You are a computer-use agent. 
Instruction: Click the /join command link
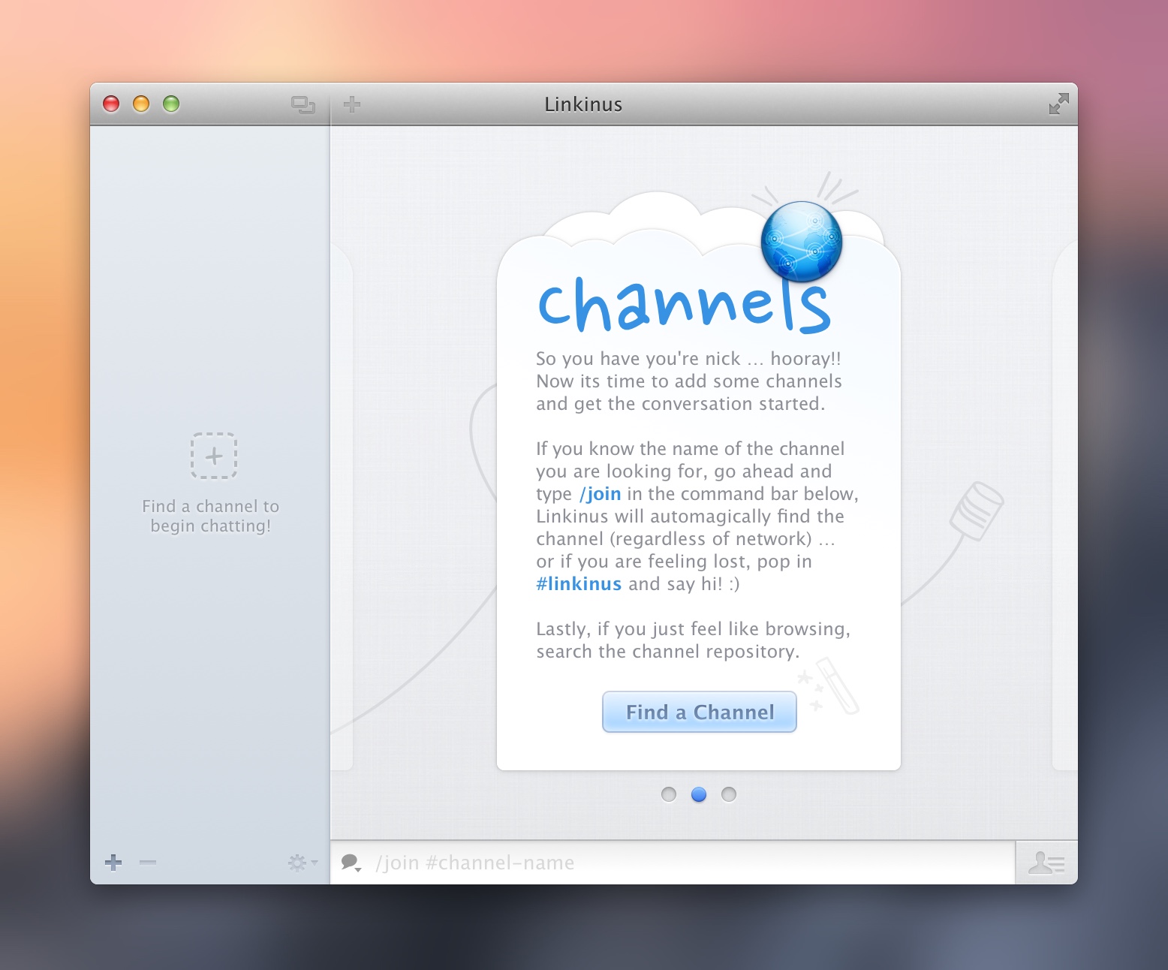600,494
